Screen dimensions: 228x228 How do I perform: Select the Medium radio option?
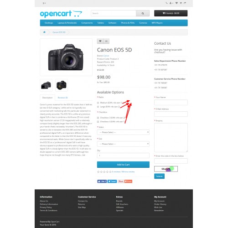tap(98, 103)
